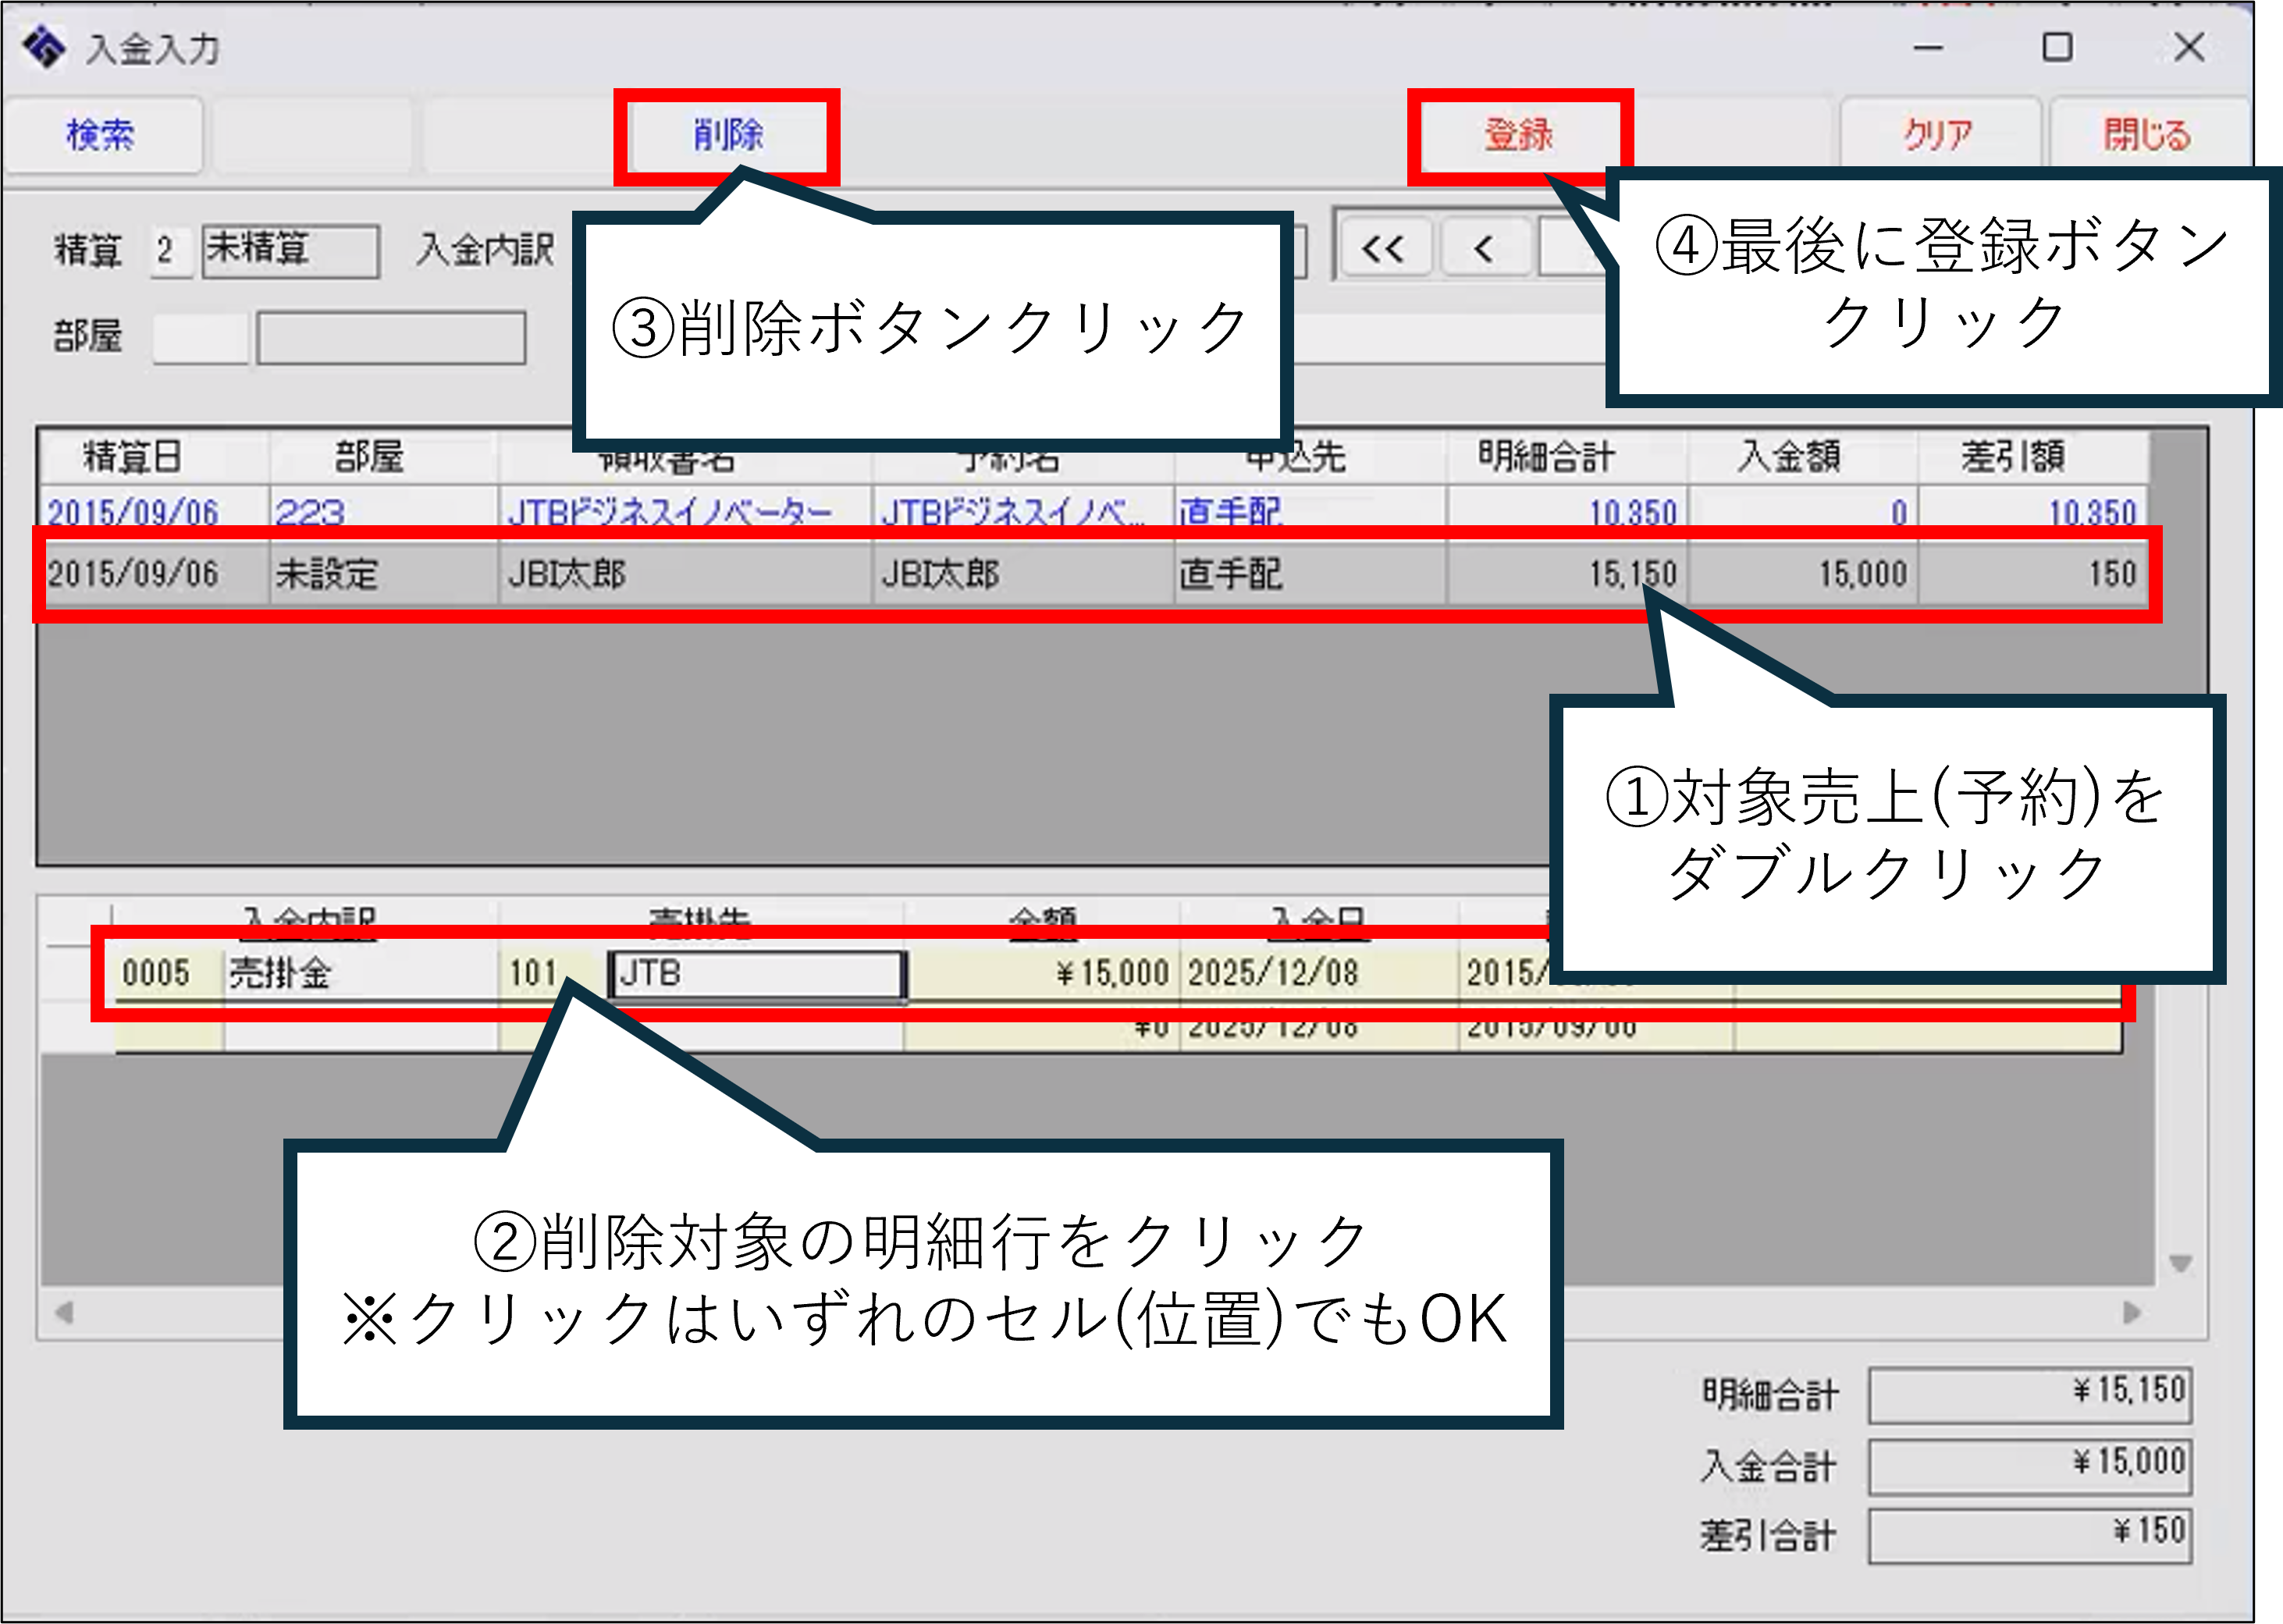Click the 閉じる (close) button

point(2146,134)
